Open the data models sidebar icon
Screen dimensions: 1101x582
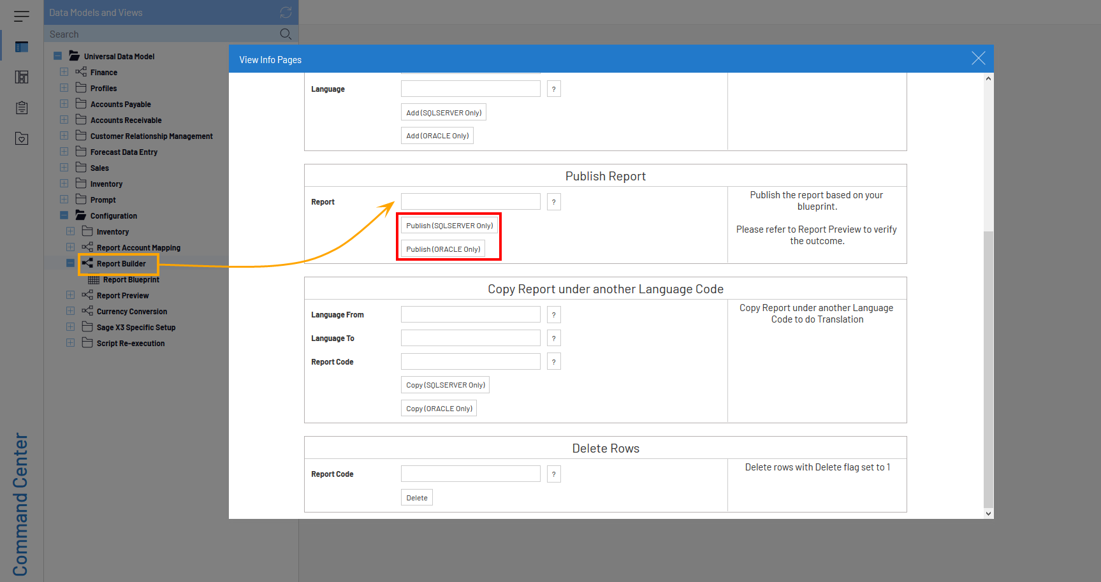pyautogui.click(x=22, y=47)
